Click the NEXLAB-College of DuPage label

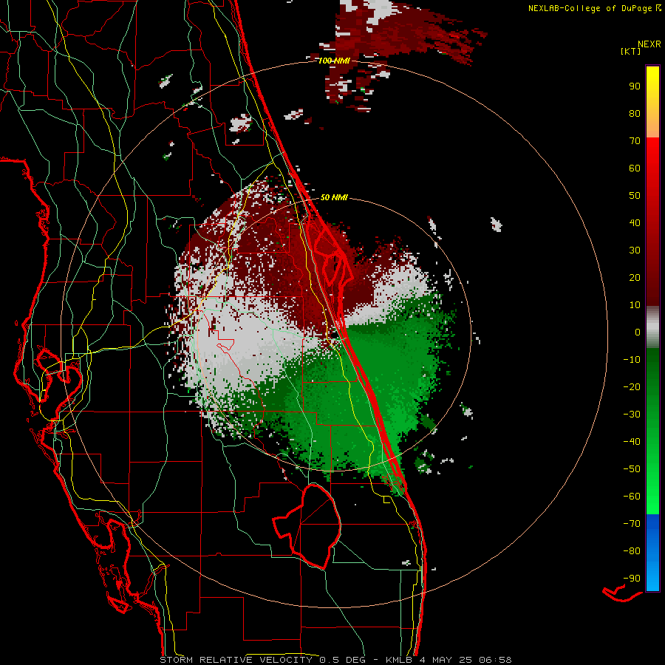pos(594,8)
